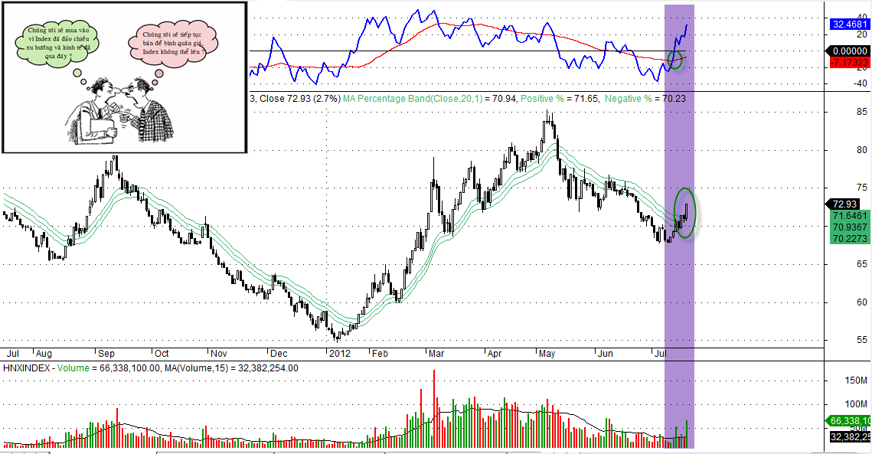Click the blue 32.4681 indicator value label
The height and width of the screenshot is (454, 872).
pos(850,24)
